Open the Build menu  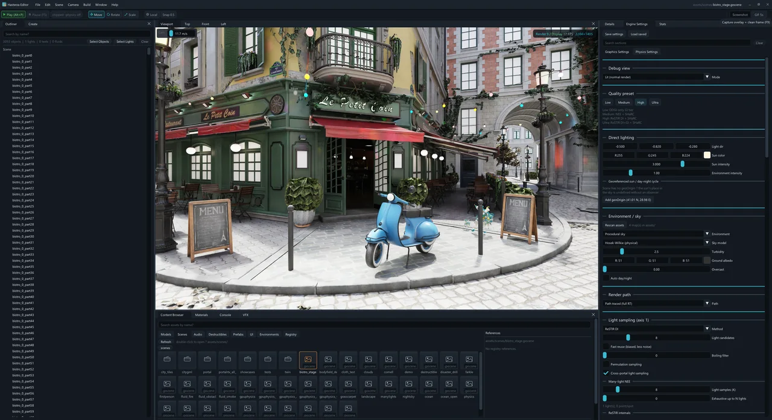[x=87, y=5]
